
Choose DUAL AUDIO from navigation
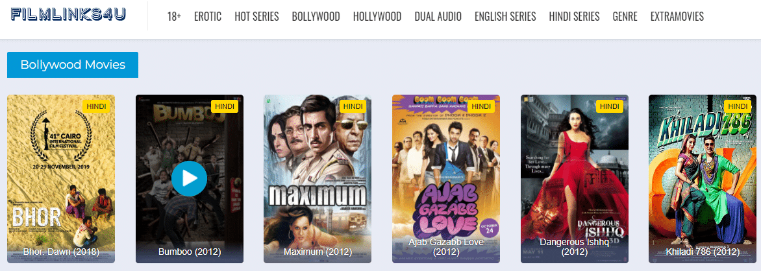[x=438, y=16]
